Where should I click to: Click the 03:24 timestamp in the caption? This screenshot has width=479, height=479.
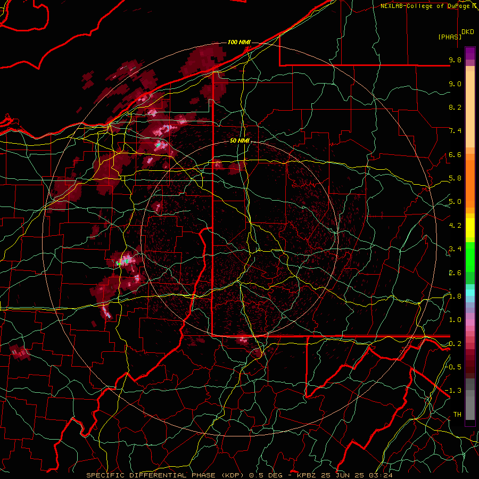point(382,475)
